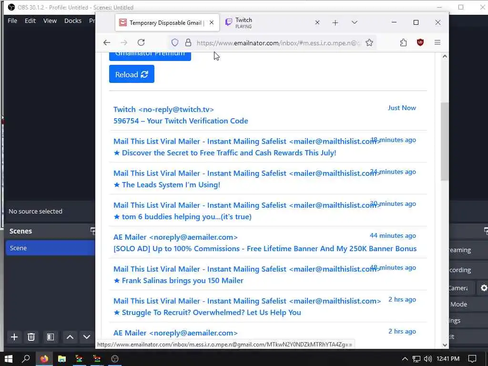The width and height of the screenshot is (488, 366).
Task: Remove selected scene with trash icon
Action: click(31, 337)
